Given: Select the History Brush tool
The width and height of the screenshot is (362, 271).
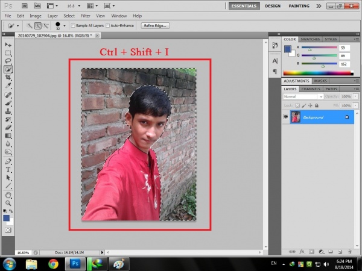Looking at the screenshot, I should [8, 119].
